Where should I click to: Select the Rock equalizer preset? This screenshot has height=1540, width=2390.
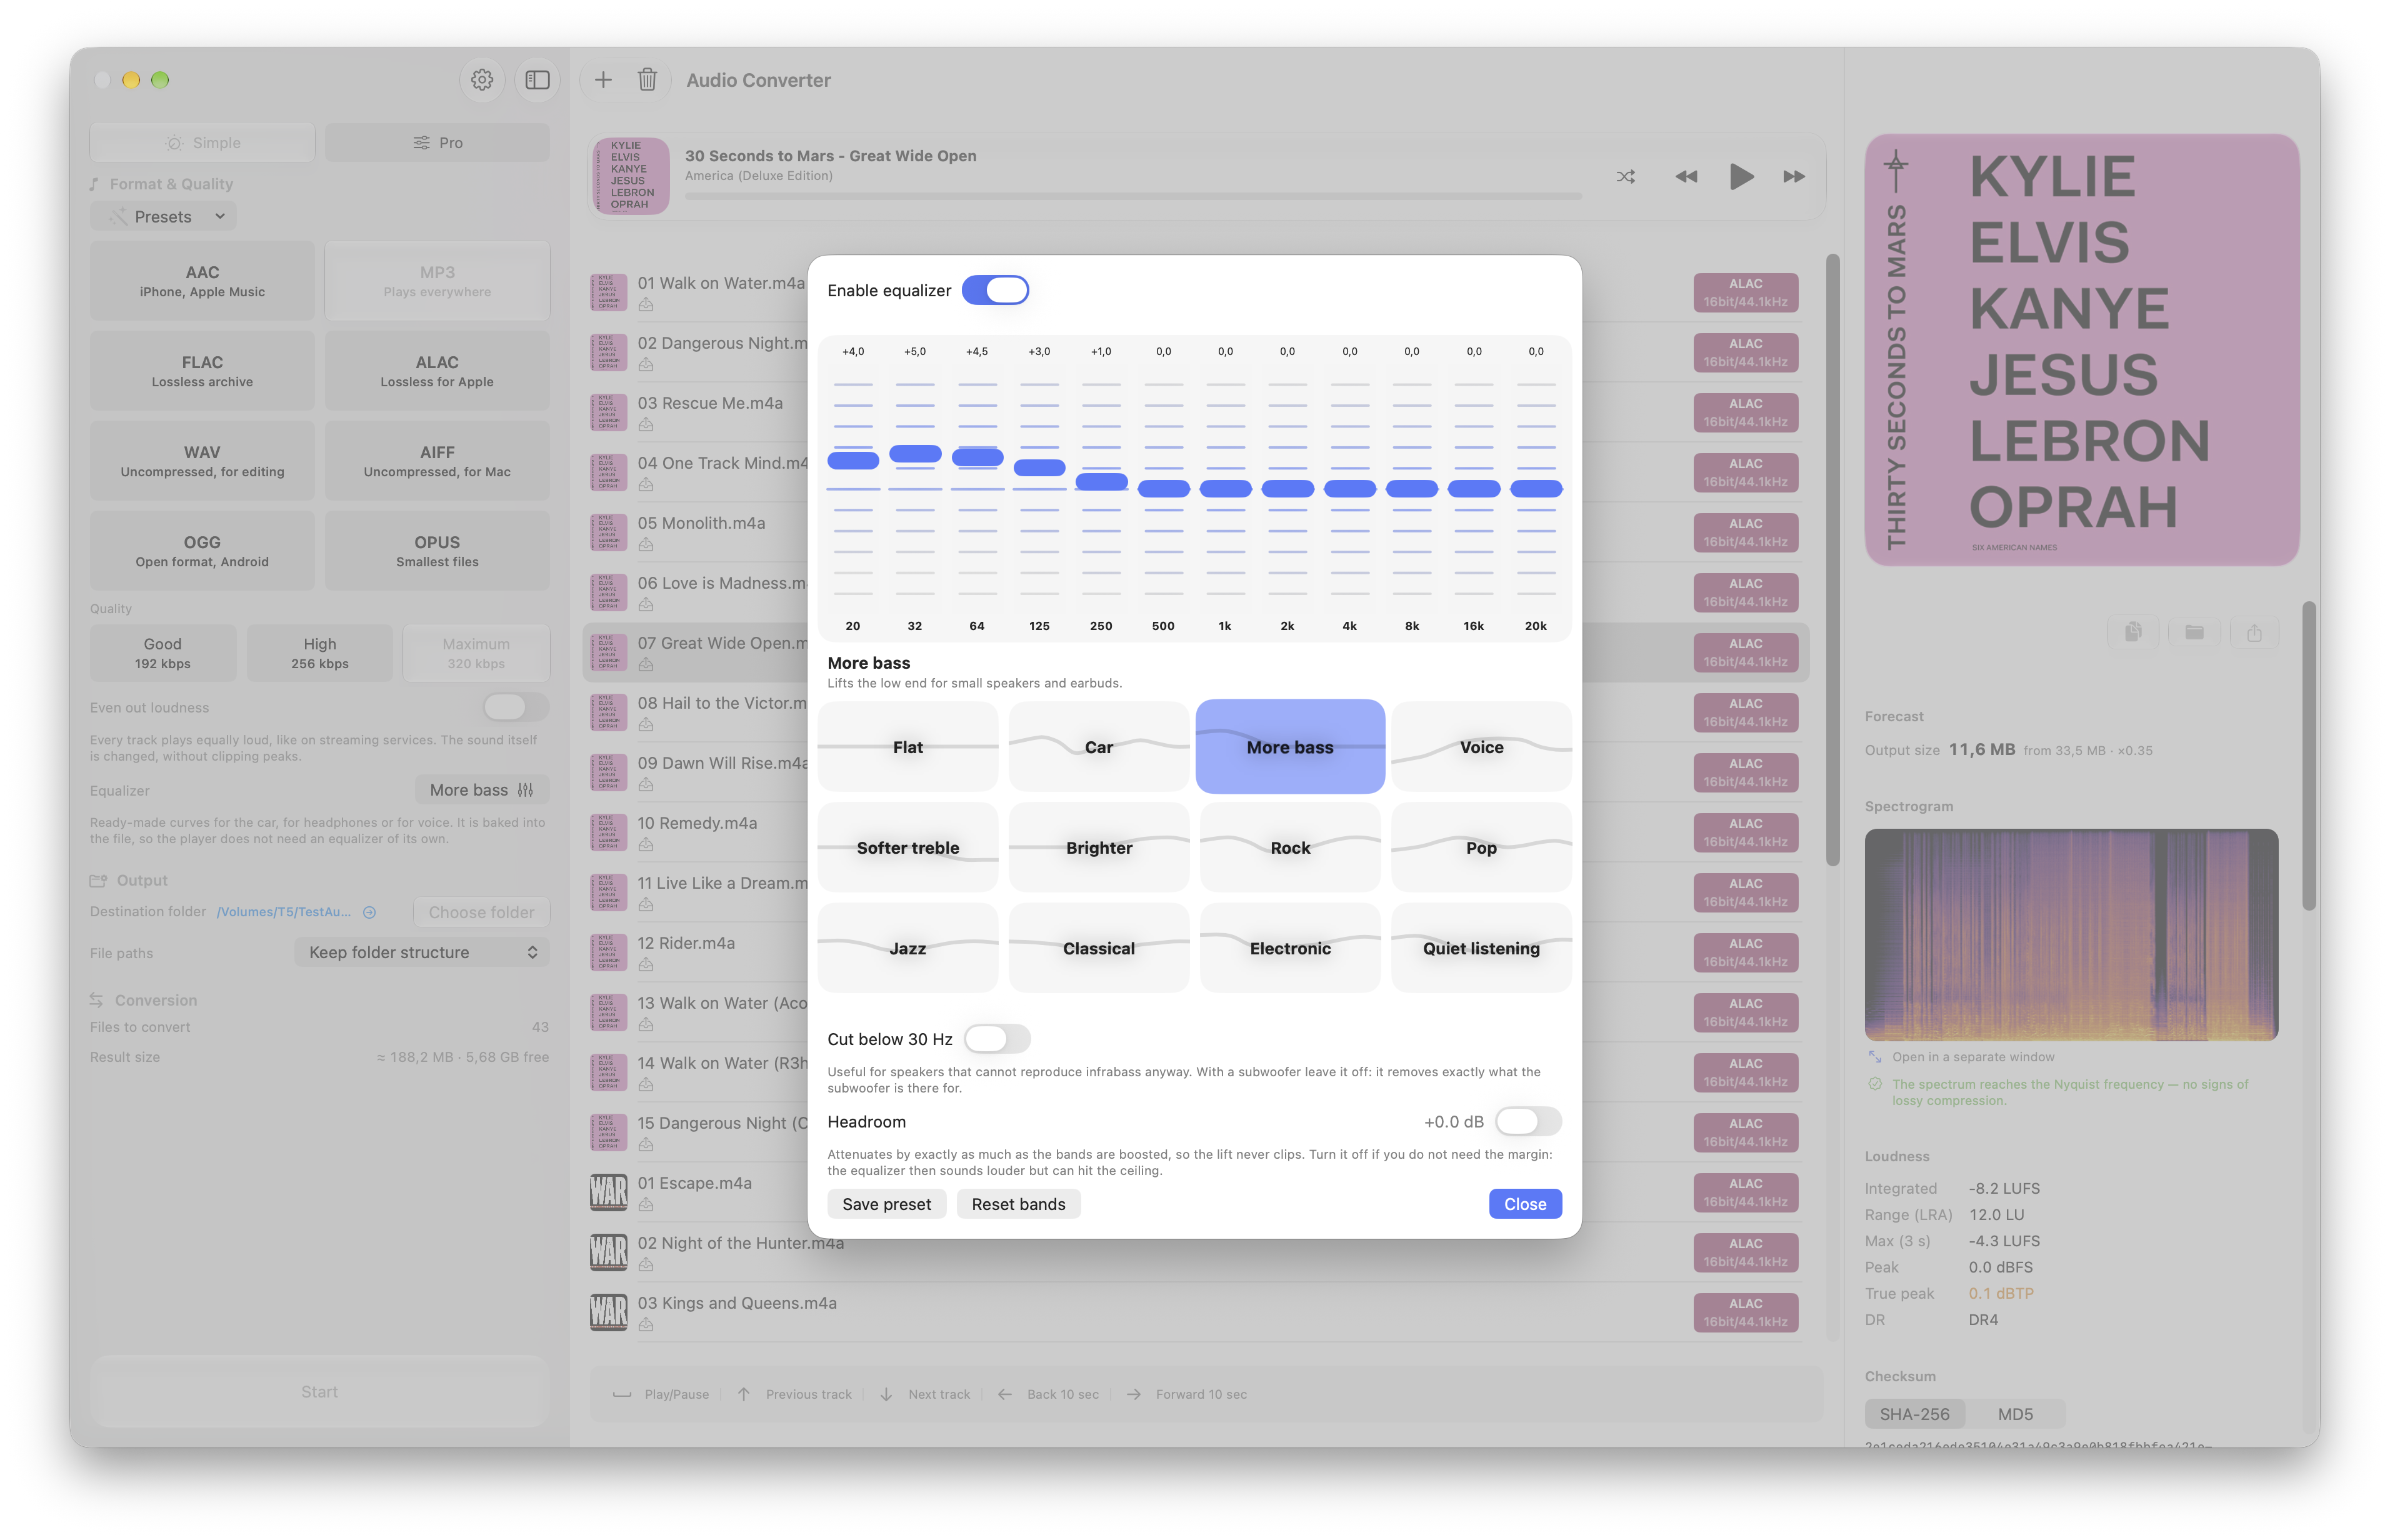(x=1290, y=847)
